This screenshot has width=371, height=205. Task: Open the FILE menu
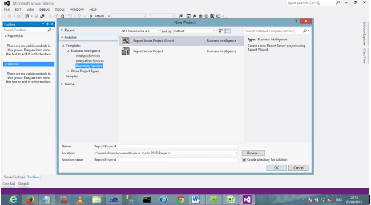[7, 10]
